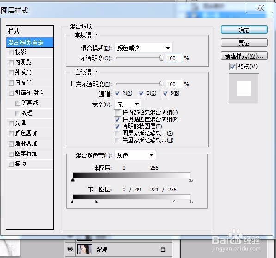Click the 确定 button
The width and height of the screenshot is (276, 258).
(x=244, y=30)
